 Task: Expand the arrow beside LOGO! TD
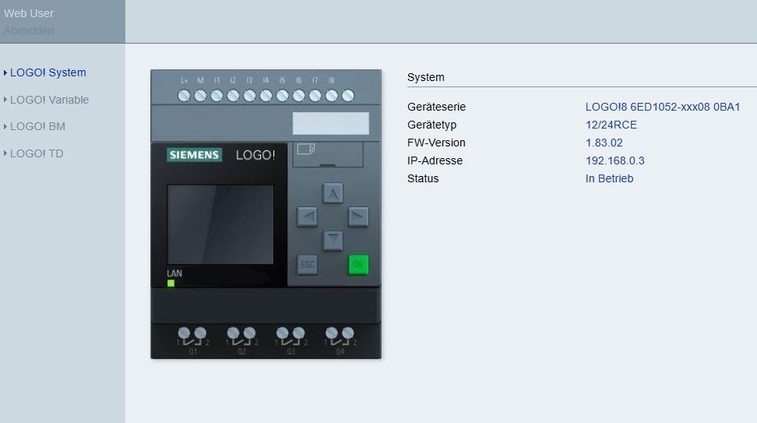5,153
